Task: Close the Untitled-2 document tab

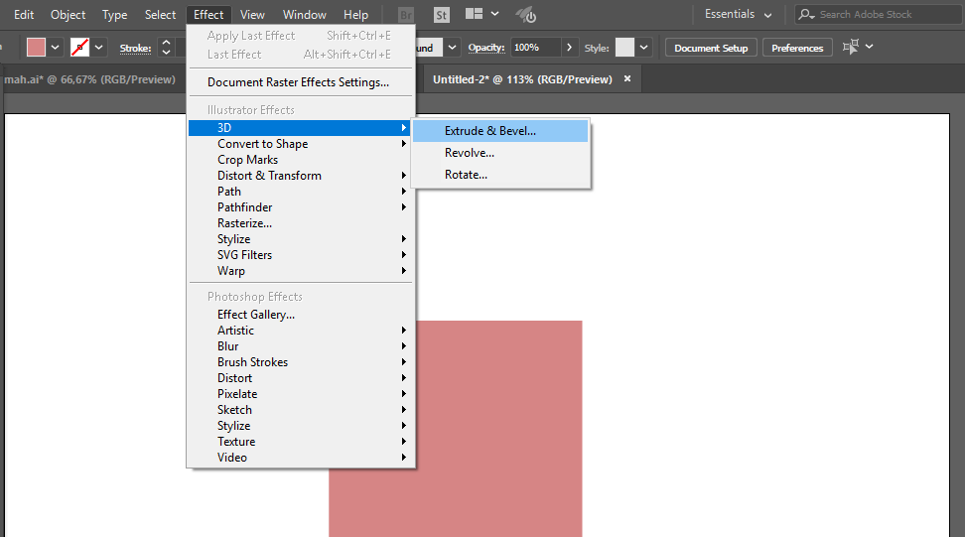Action: tap(626, 79)
